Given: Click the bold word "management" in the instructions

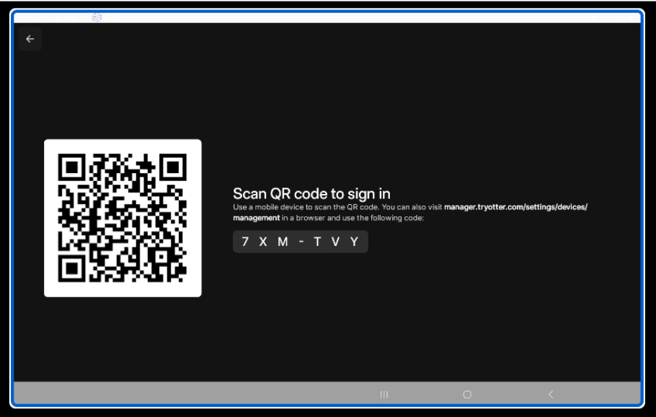Looking at the screenshot, I should [256, 217].
